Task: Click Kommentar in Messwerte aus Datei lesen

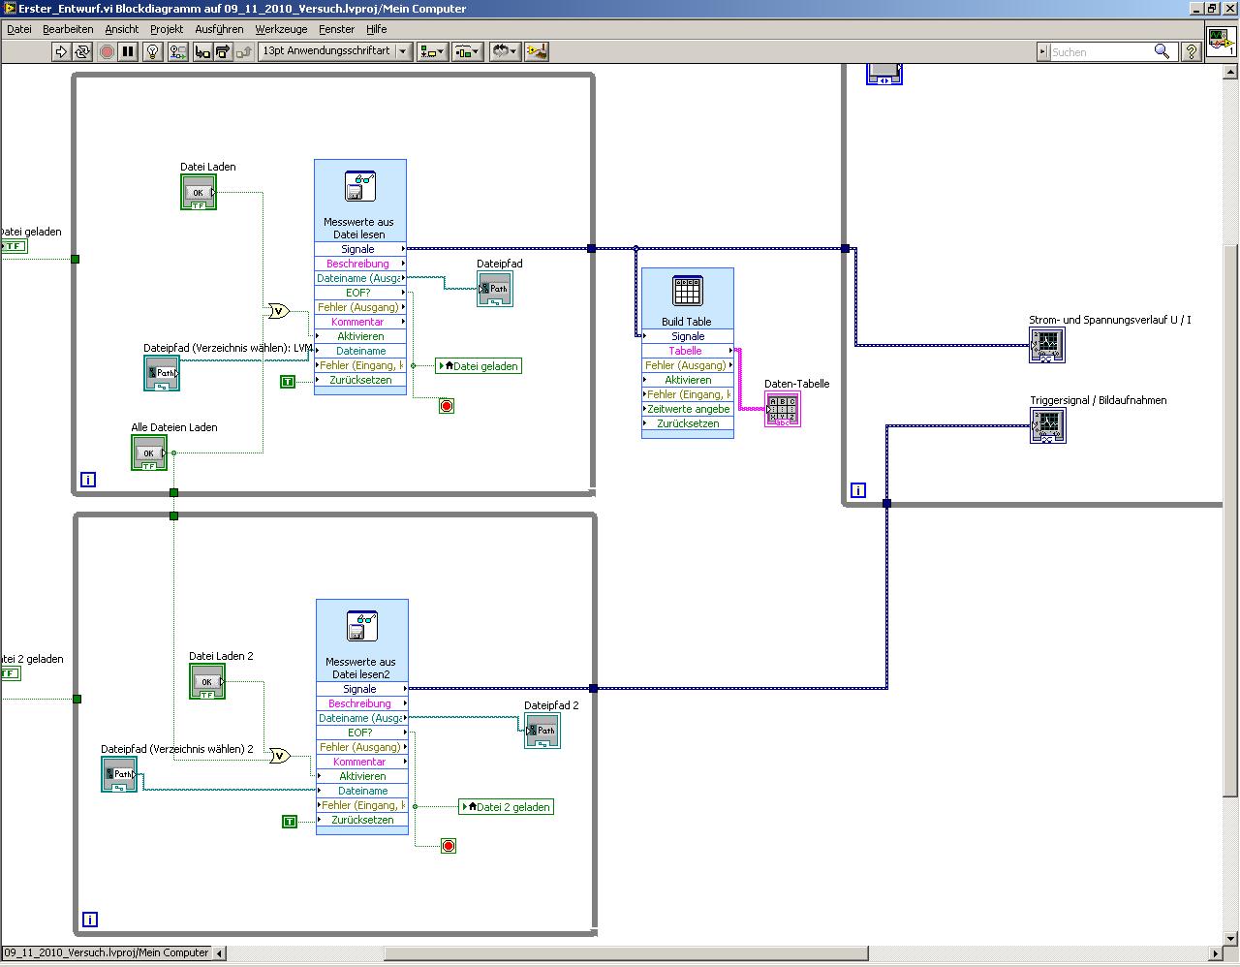Action: pyautogui.click(x=360, y=322)
